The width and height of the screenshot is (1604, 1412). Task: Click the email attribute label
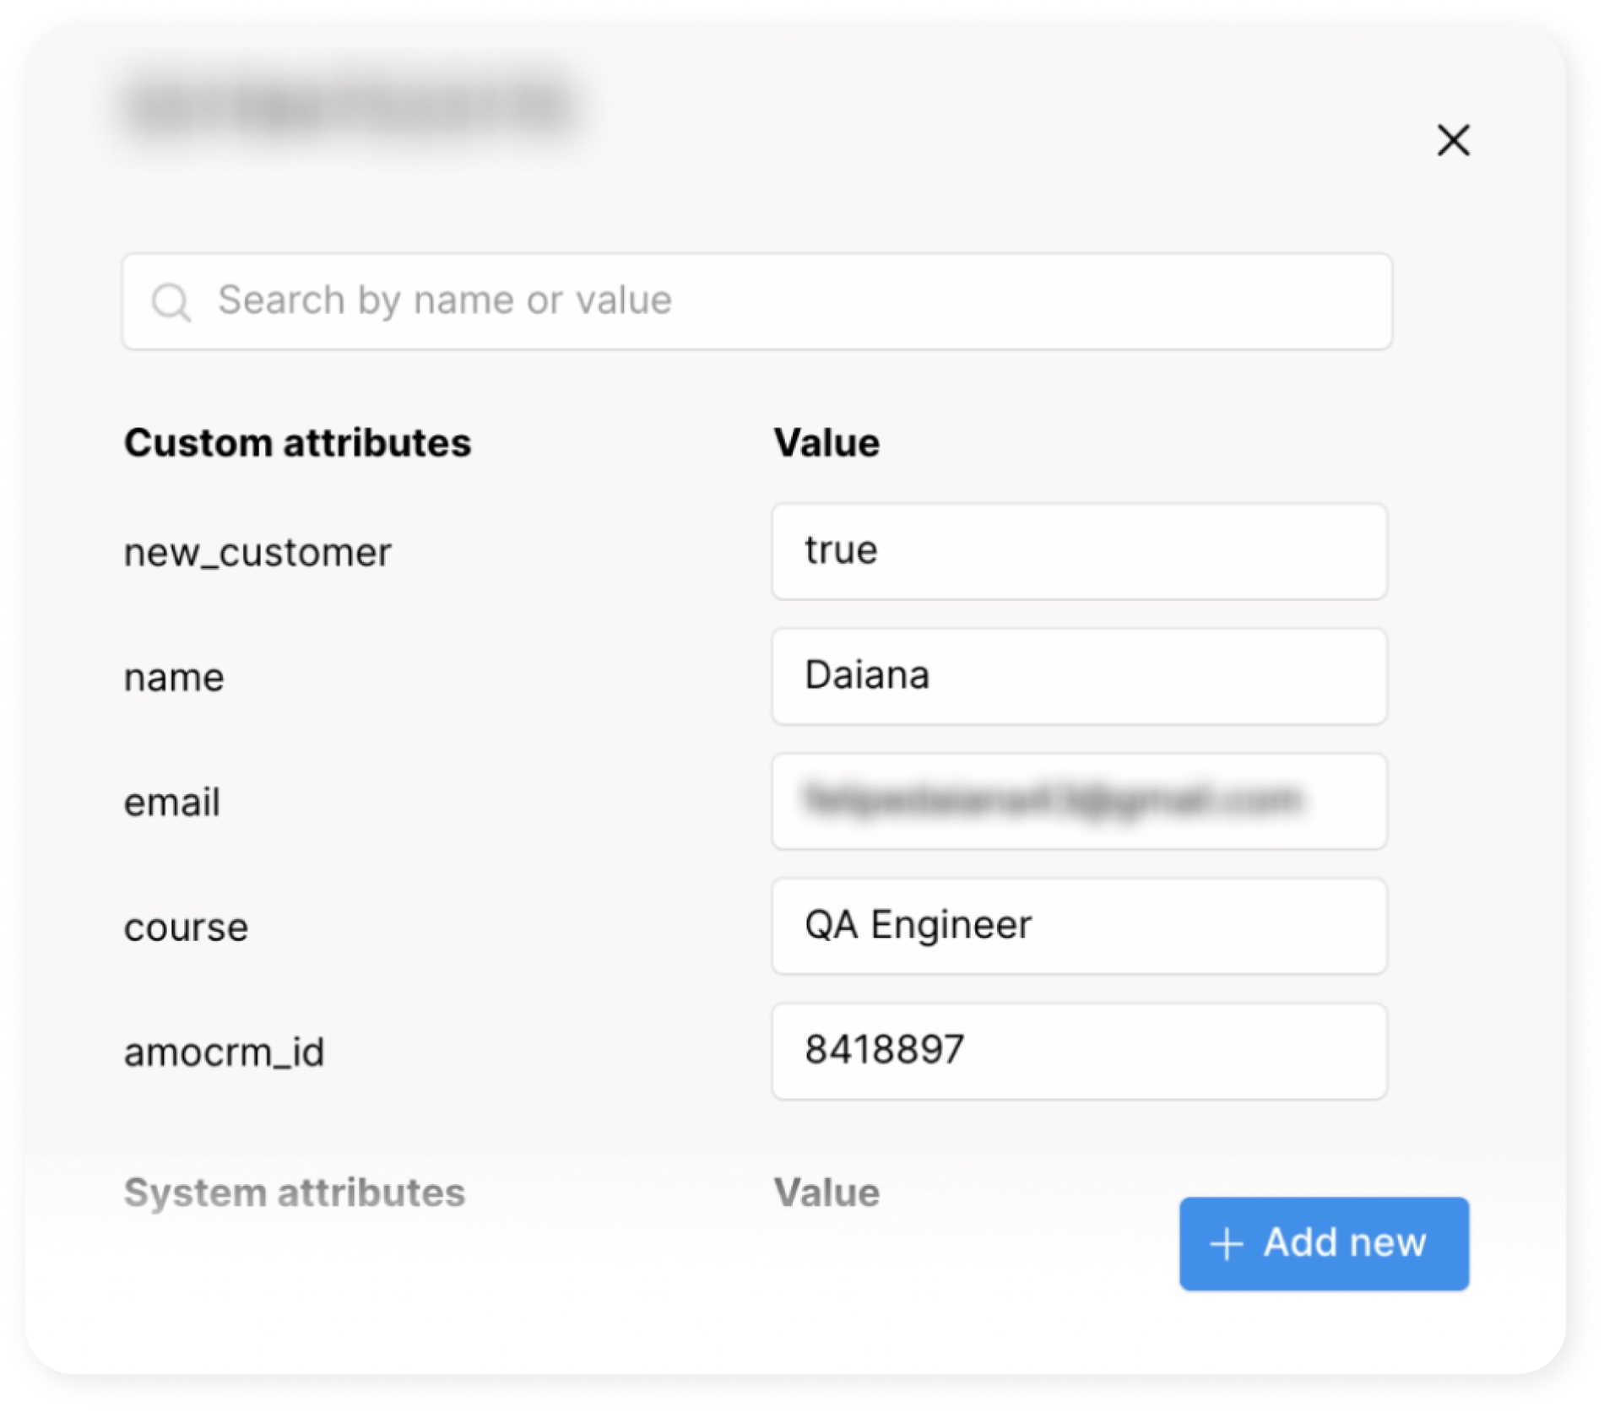coord(171,801)
